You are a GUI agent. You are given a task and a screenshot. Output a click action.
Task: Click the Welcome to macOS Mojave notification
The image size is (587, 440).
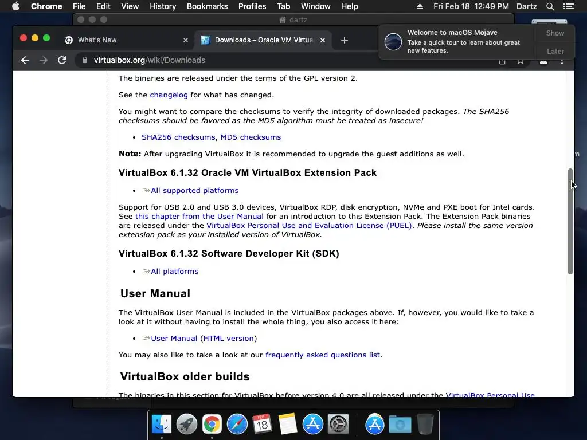point(457,41)
